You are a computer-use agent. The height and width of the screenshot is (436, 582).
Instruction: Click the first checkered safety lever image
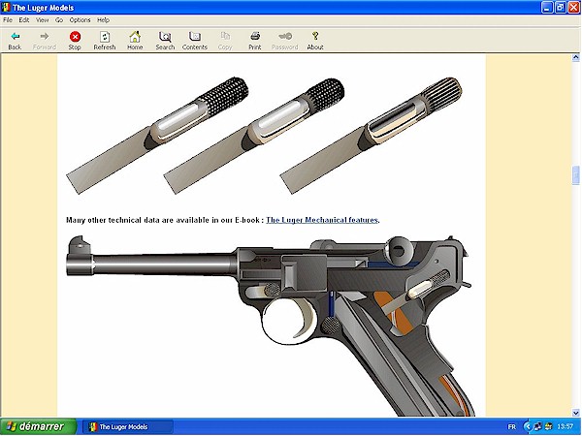[x=157, y=136]
